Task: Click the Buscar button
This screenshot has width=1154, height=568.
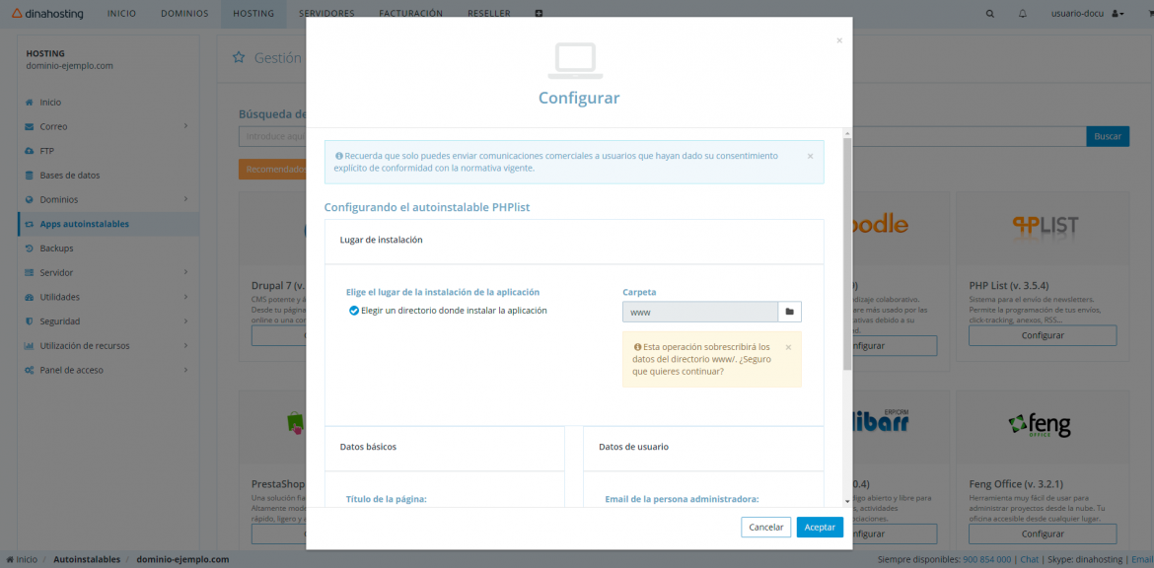Action: [x=1108, y=137]
